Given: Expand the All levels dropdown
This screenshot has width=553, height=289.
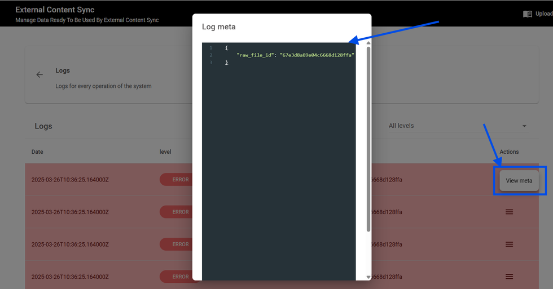Looking at the screenshot, I should 458,126.
